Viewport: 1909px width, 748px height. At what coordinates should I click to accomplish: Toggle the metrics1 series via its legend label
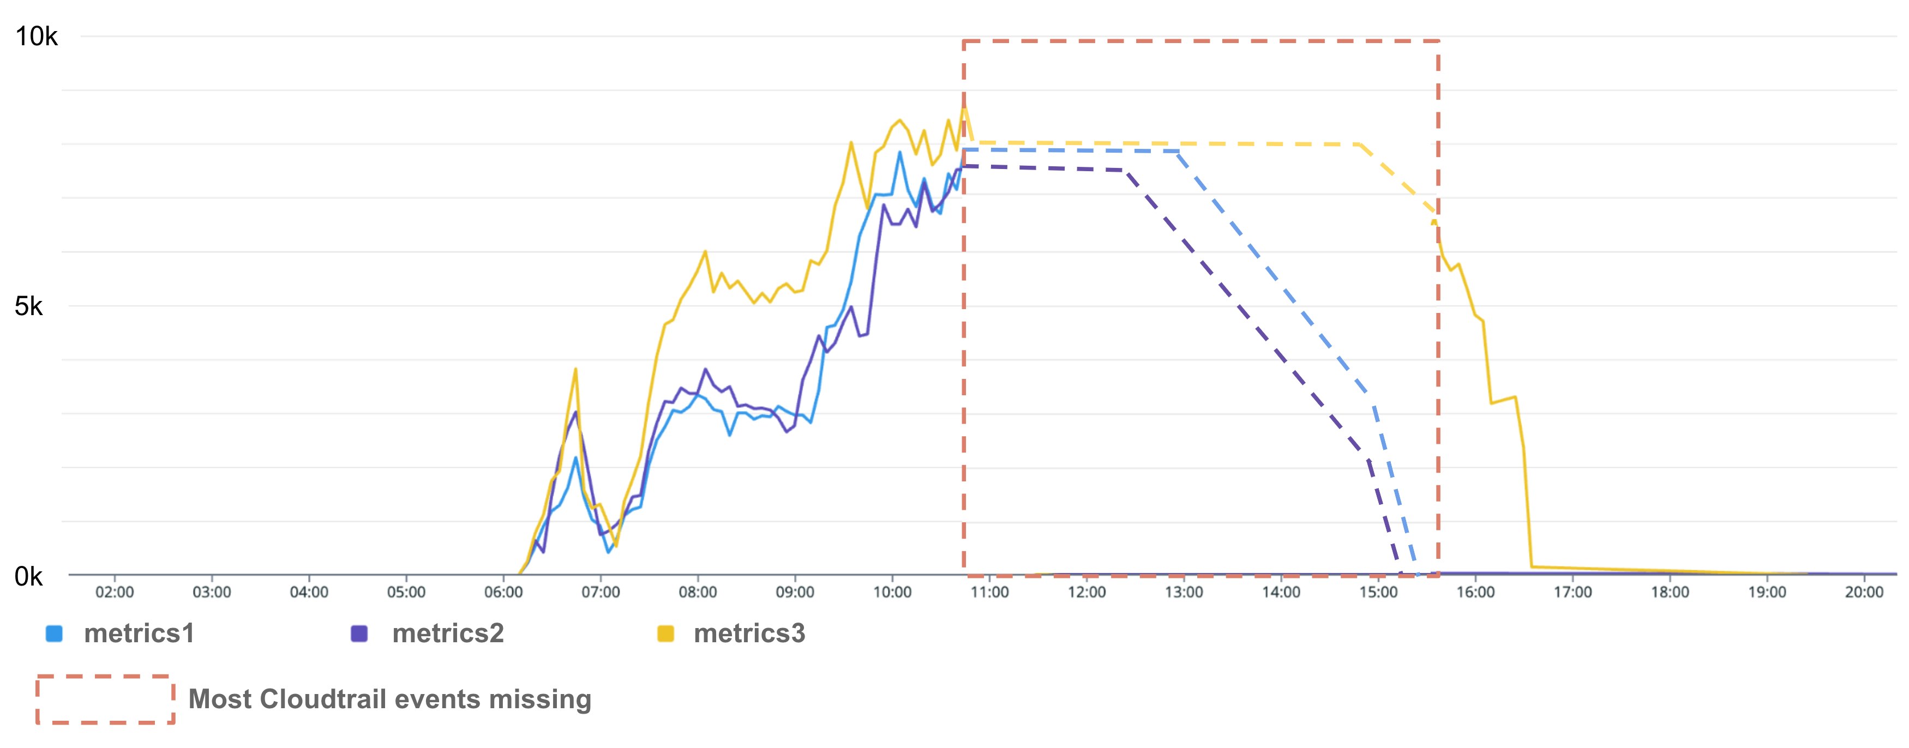tap(139, 634)
